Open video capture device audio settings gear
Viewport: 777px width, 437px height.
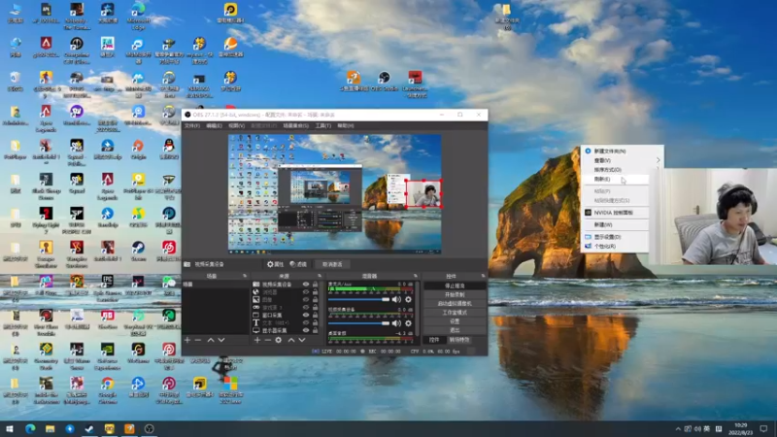pyautogui.click(x=408, y=323)
